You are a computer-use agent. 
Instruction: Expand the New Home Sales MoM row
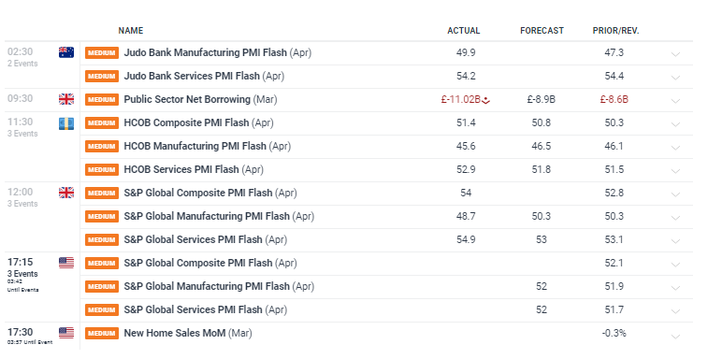click(675, 336)
